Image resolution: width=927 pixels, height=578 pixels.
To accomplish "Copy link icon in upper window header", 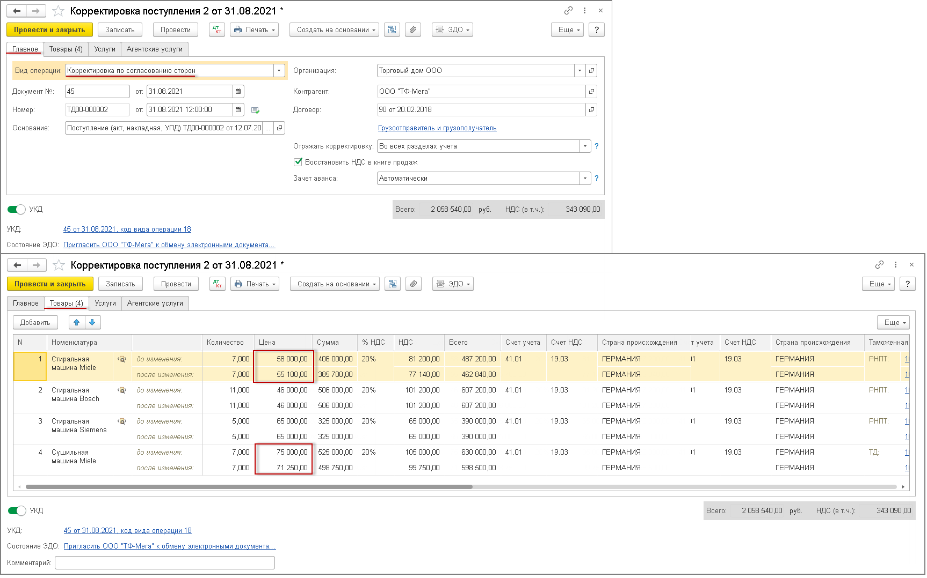I will tap(568, 11).
